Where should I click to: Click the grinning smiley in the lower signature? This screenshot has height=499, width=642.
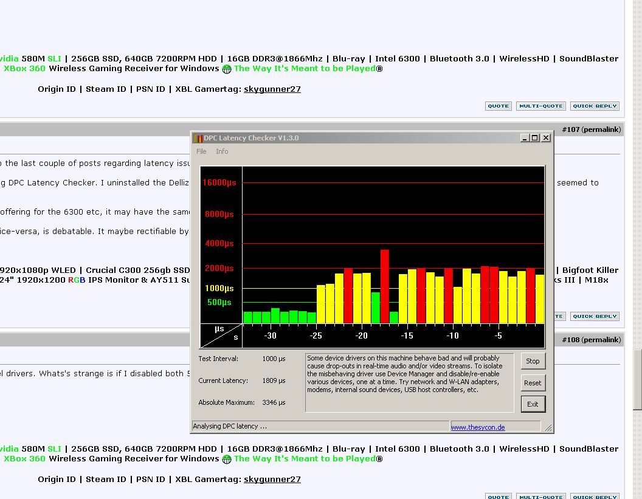pyautogui.click(x=227, y=459)
